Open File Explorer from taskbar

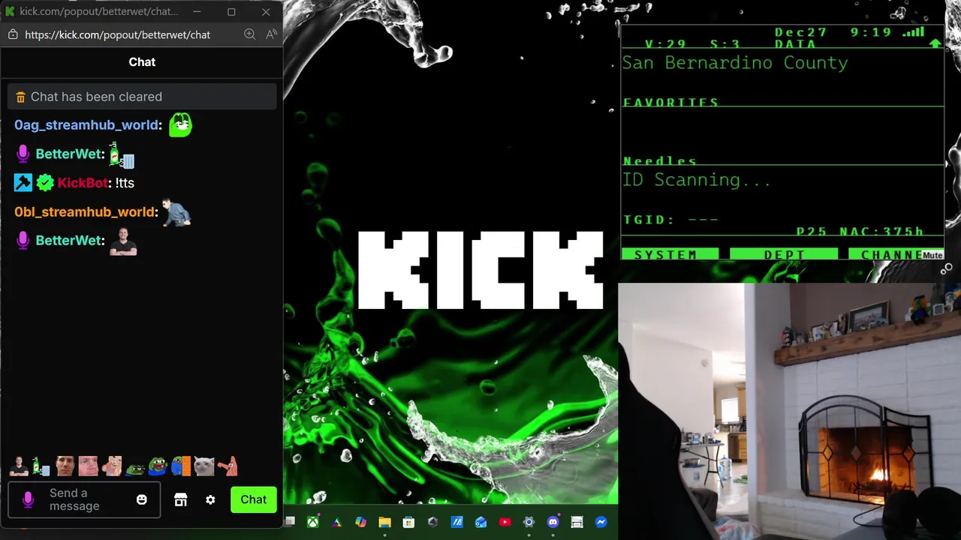pyautogui.click(x=384, y=522)
